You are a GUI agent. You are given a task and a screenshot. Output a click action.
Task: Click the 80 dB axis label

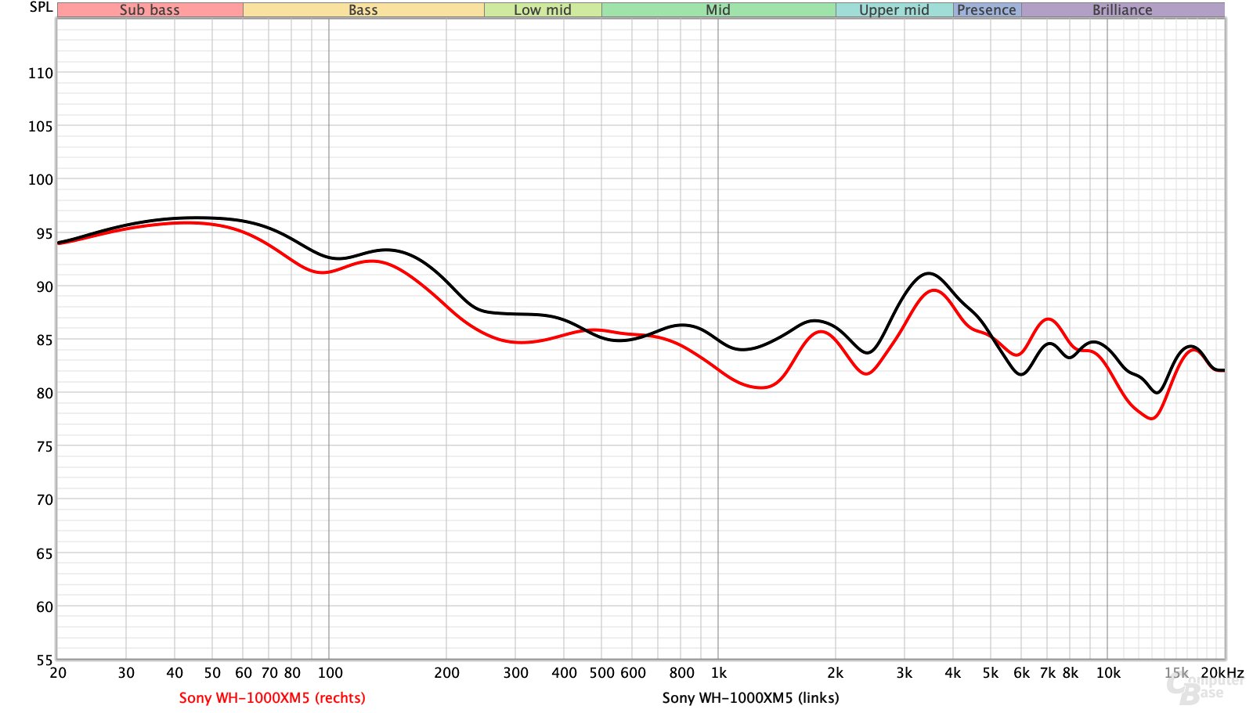point(45,393)
